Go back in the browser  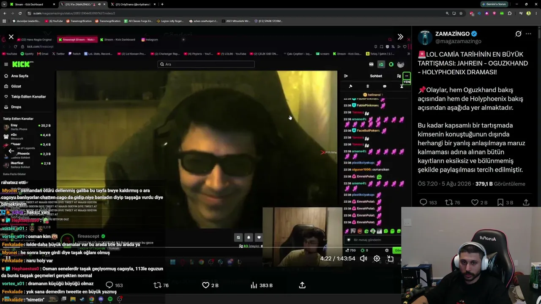click(5, 13)
